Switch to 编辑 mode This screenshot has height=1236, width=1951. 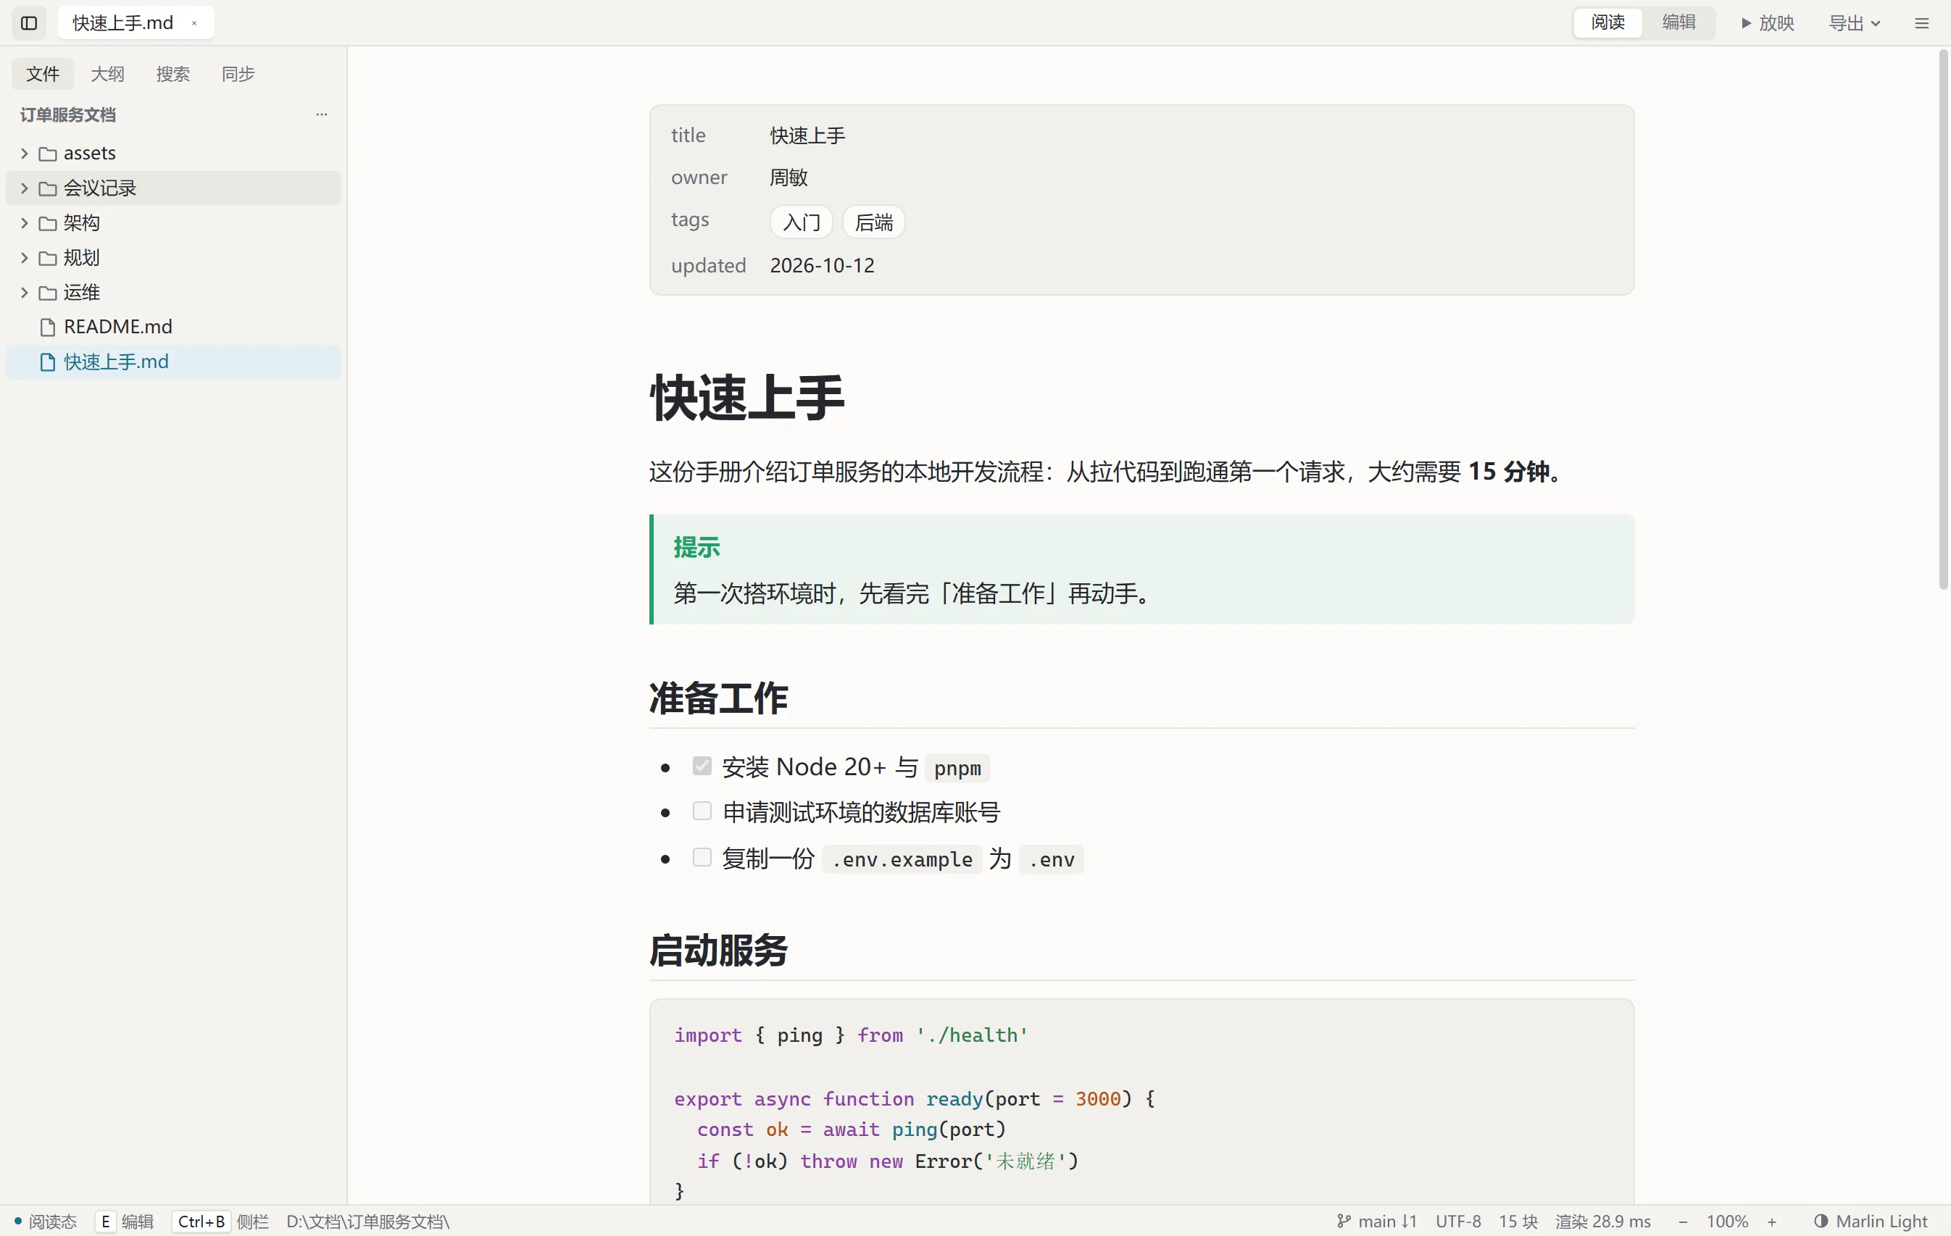click(x=1678, y=22)
